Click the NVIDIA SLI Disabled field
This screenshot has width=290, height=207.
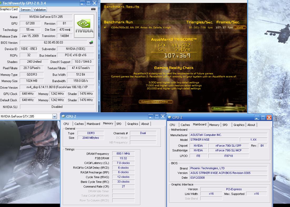(x=57, y=107)
